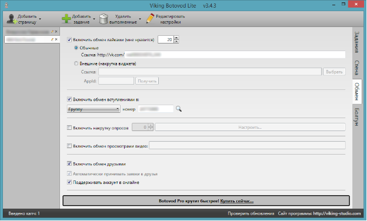Click the trash can Delete completed icon
Viewport: 367px width, 221px height.
tap(104, 19)
